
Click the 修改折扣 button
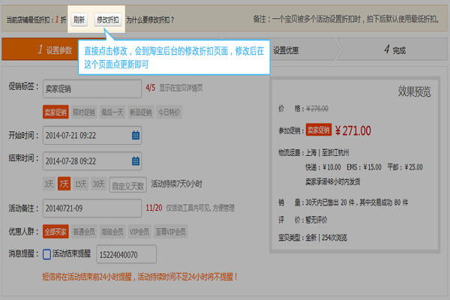[x=108, y=19]
